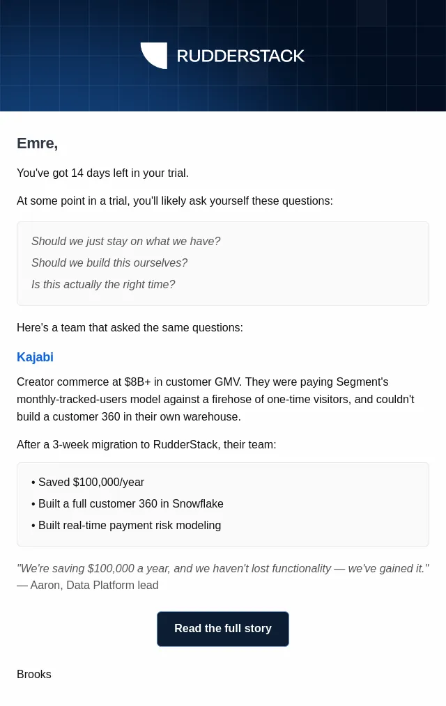Viewport: 446px width, 706px height.
Task: Open the Kajabi link
Action: click(x=35, y=357)
